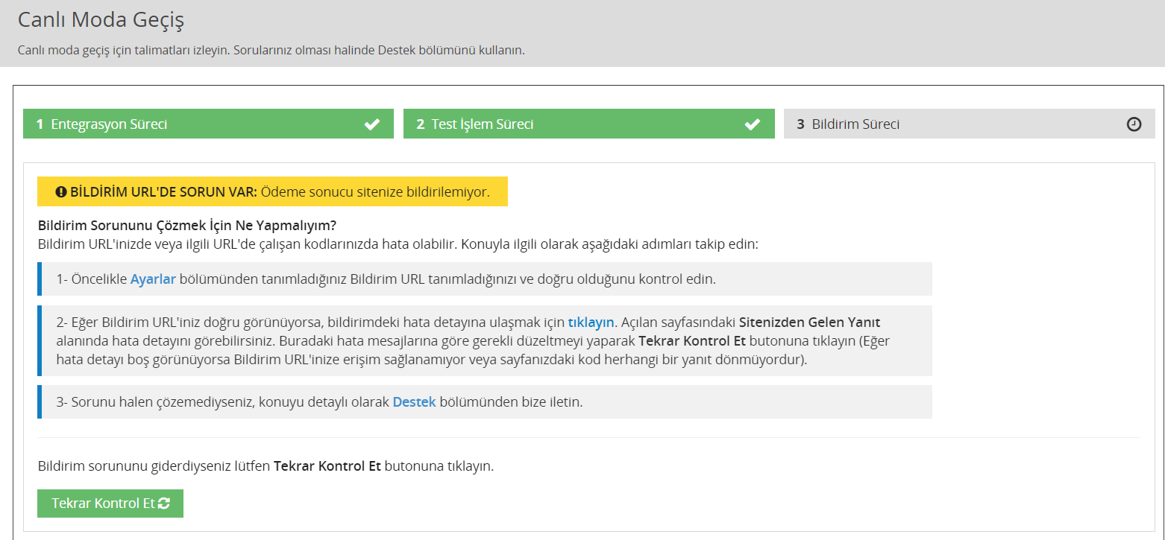Image resolution: width=1165 pixels, height=540 pixels.
Task: Click the refresh icon in Tekrar Kontrol Et
Action: coord(164,504)
